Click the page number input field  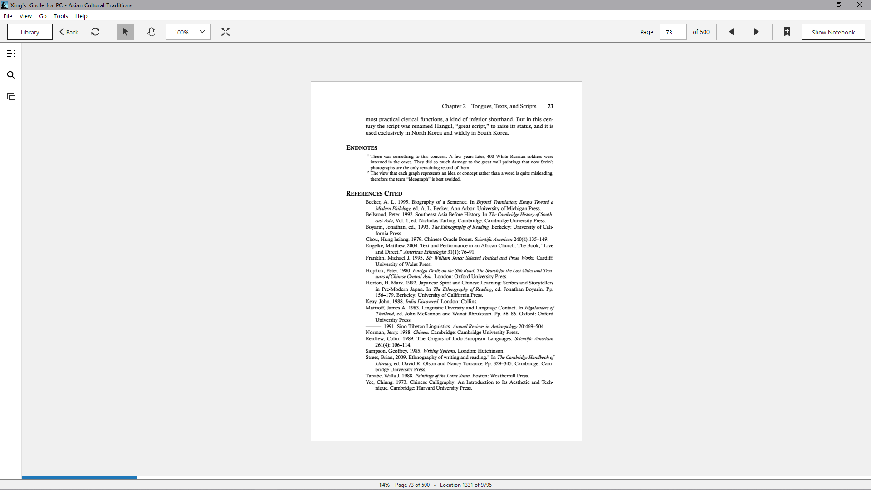[673, 32]
